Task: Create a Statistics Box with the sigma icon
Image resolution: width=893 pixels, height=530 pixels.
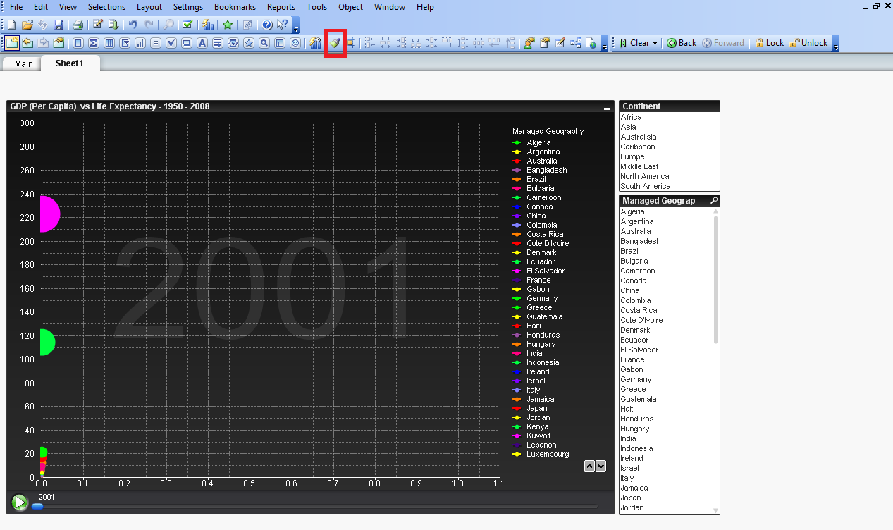Action: coord(93,43)
